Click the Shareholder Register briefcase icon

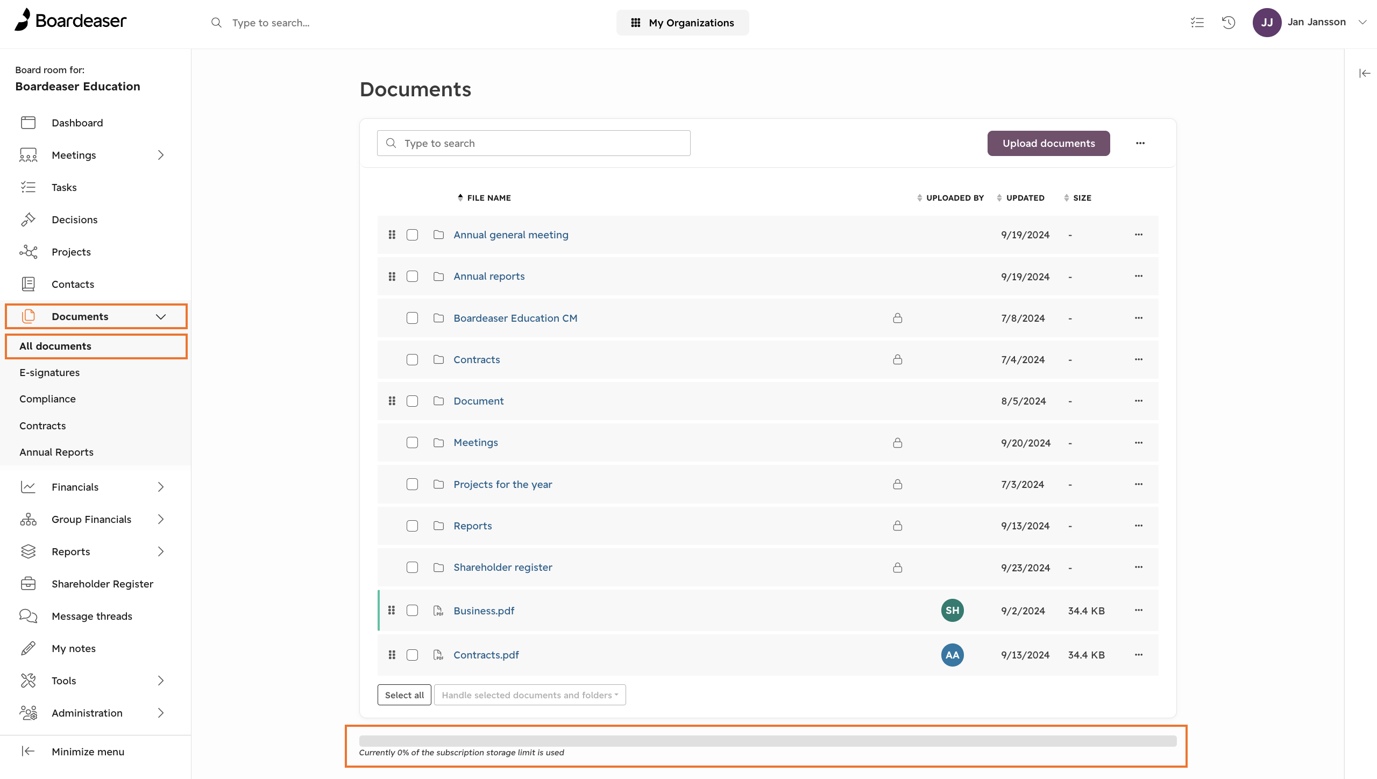pos(28,584)
